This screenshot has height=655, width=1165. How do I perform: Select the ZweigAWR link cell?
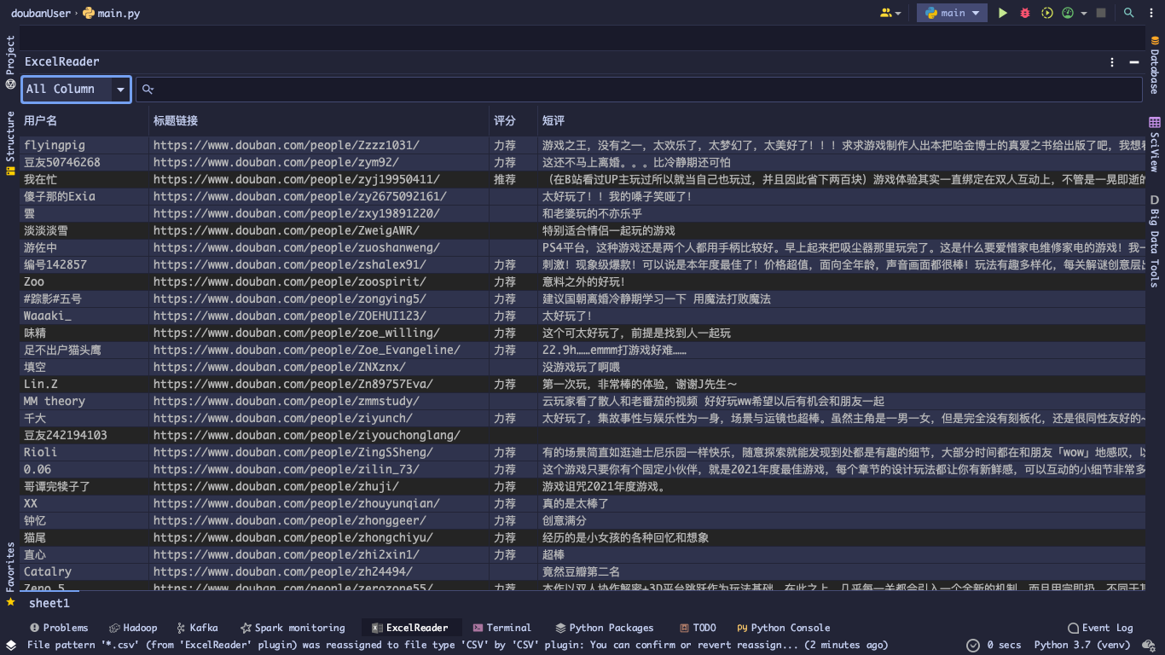[x=320, y=230]
